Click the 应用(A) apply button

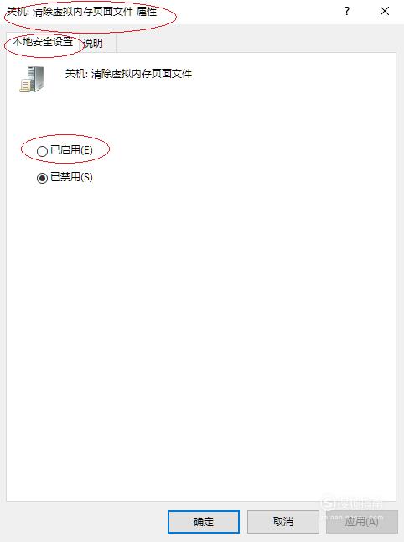coord(361,522)
